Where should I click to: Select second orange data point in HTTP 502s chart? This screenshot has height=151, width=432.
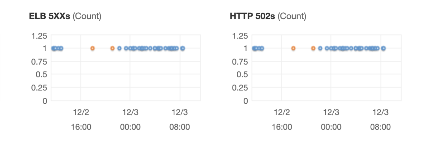click(313, 48)
